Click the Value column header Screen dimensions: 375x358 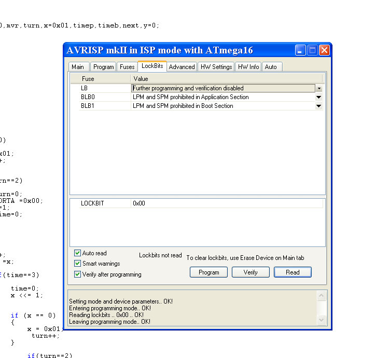[141, 79]
